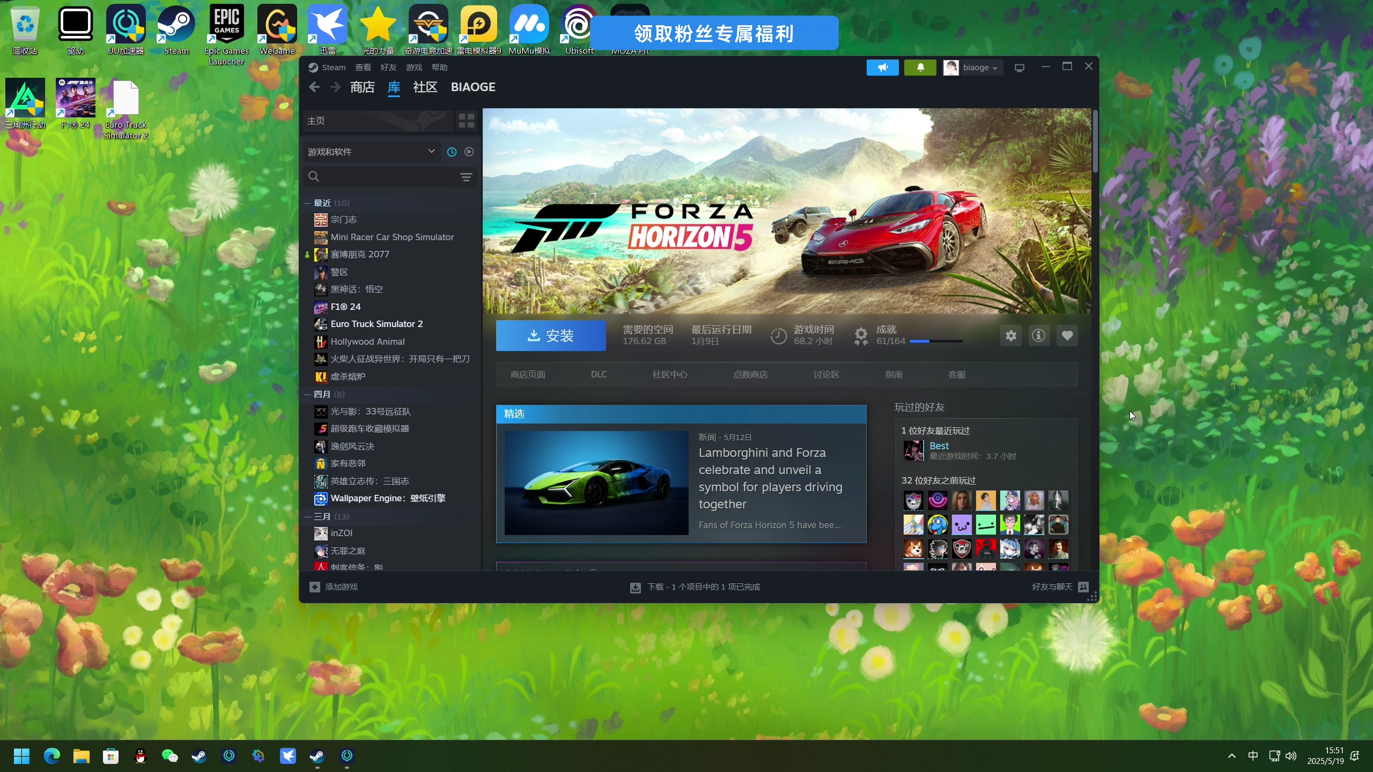Open the BIAOGE profile tab
This screenshot has width=1373, height=772.
(473, 87)
